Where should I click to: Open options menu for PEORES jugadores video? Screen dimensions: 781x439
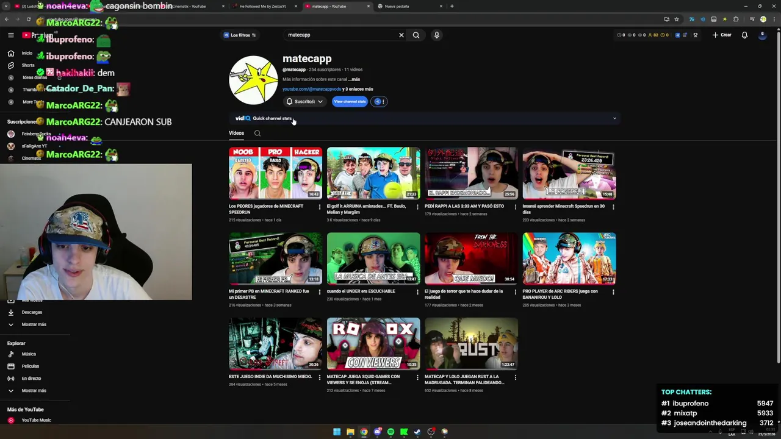click(319, 207)
